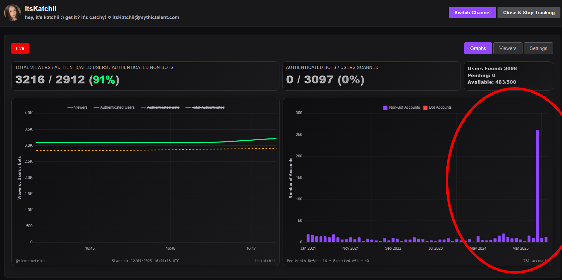Screen dimensions: 562x280
Task: Open the Graphs tab
Action: point(478,48)
